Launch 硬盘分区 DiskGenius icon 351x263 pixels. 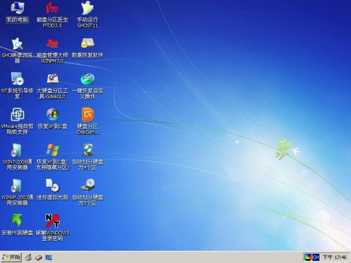tap(87, 115)
